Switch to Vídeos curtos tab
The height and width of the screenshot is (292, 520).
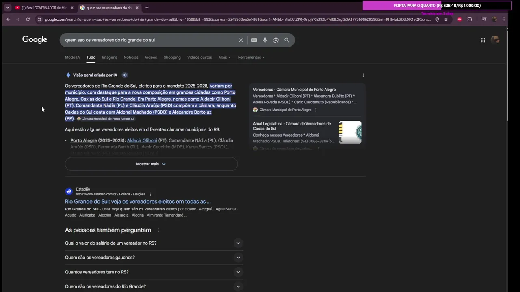[x=199, y=57]
